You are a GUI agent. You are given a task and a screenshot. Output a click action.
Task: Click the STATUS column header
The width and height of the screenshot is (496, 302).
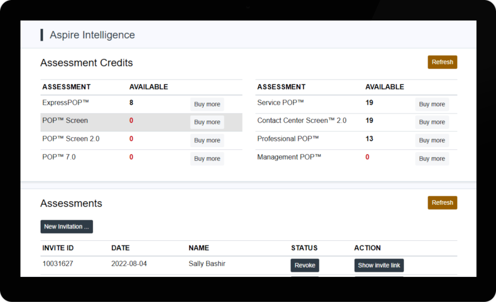click(304, 248)
